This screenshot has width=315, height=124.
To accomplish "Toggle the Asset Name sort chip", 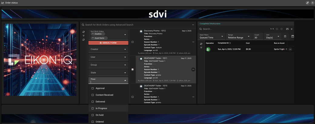I will [99, 38].
